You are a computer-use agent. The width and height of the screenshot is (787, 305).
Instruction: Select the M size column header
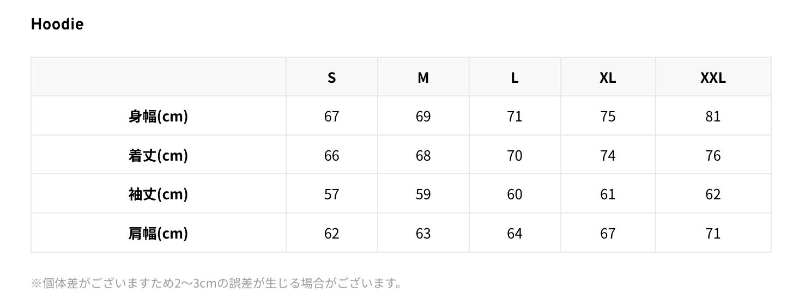tap(423, 77)
